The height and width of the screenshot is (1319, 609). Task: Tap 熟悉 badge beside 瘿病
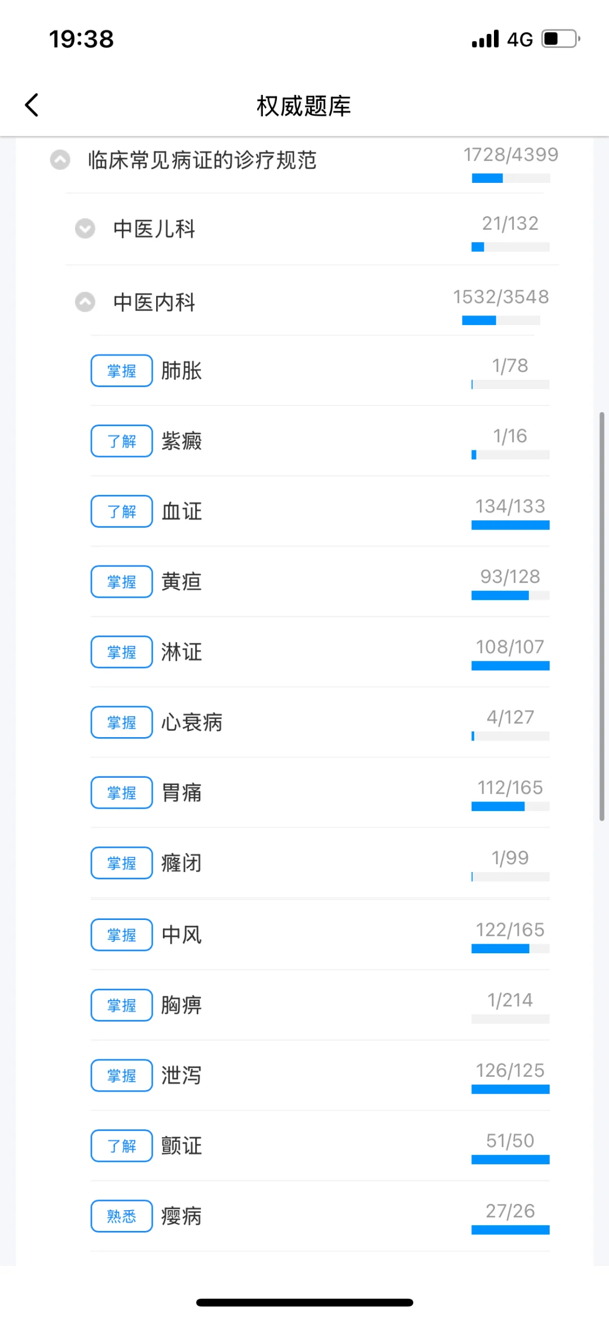click(122, 1216)
